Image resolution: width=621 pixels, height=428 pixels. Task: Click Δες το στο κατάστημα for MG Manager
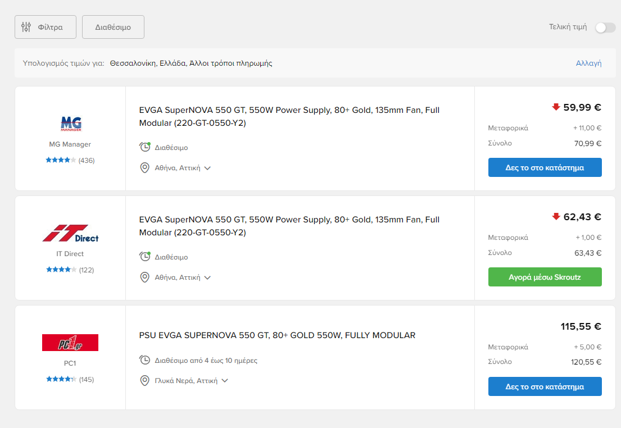pos(545,167)
